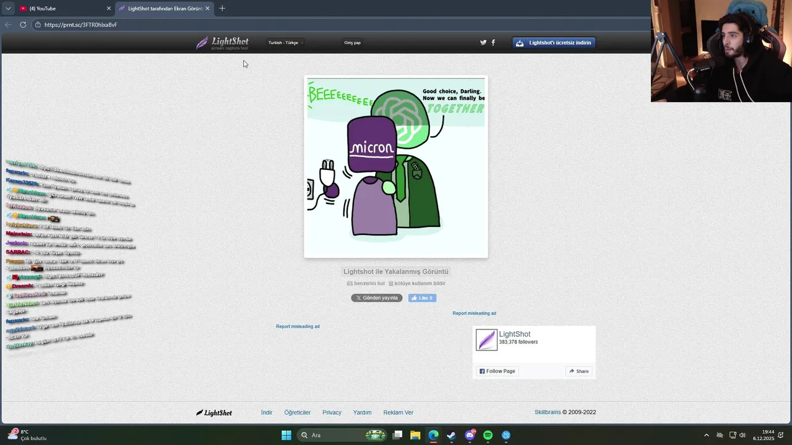
Task: Open network settings tray icon
Action: 733,435
